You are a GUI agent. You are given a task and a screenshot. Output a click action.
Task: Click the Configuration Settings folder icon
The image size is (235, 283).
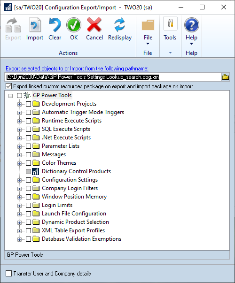point(36,180)
